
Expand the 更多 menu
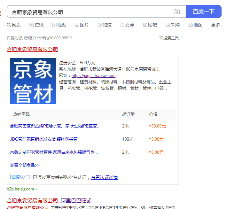[x=215, y=25]
